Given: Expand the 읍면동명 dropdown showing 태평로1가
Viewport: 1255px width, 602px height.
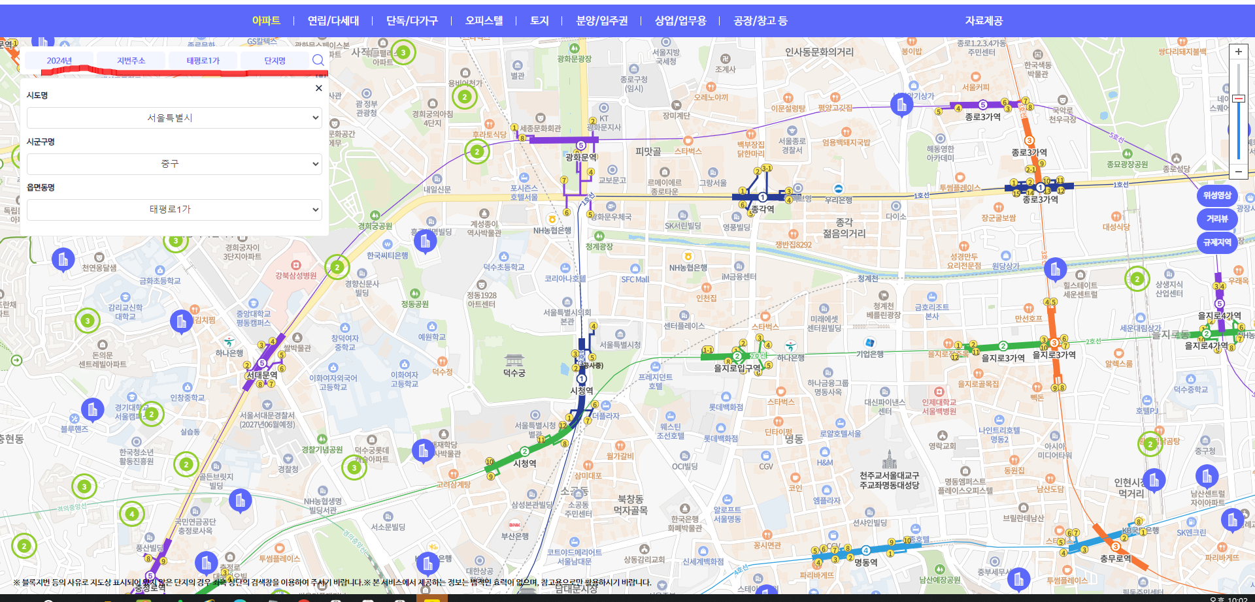Looking at the screenshot, I should point(175,210).
